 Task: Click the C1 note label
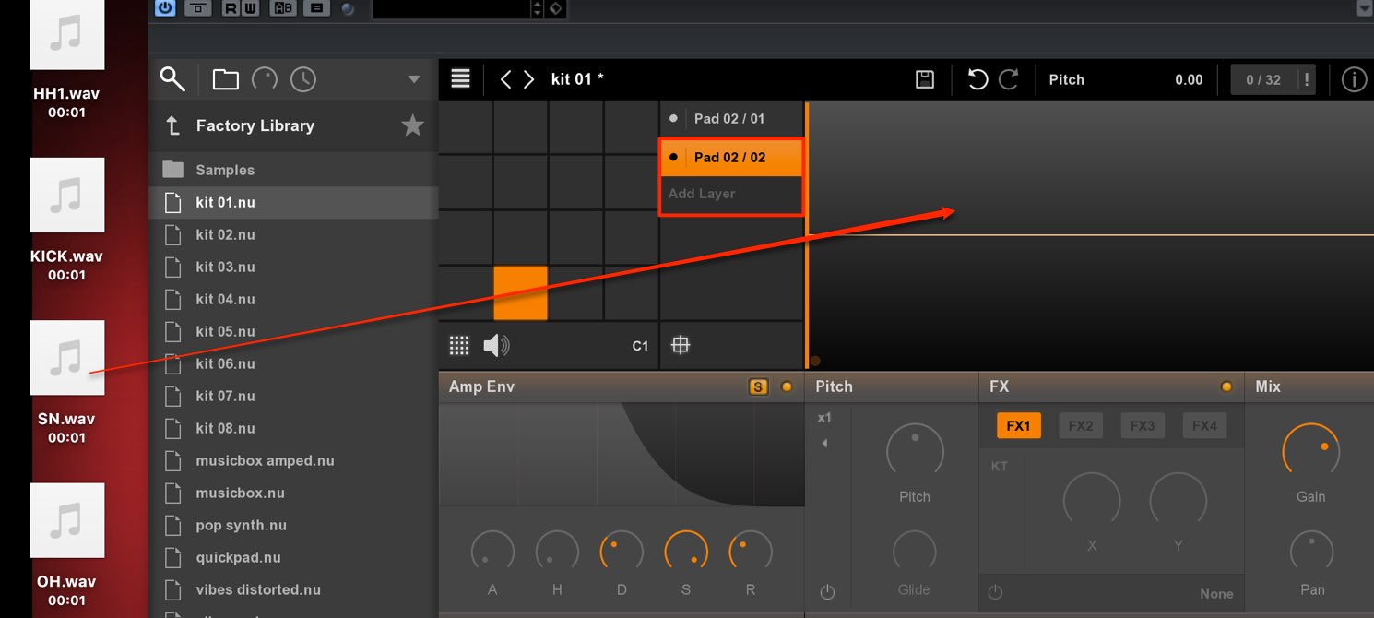coord(640,346)
